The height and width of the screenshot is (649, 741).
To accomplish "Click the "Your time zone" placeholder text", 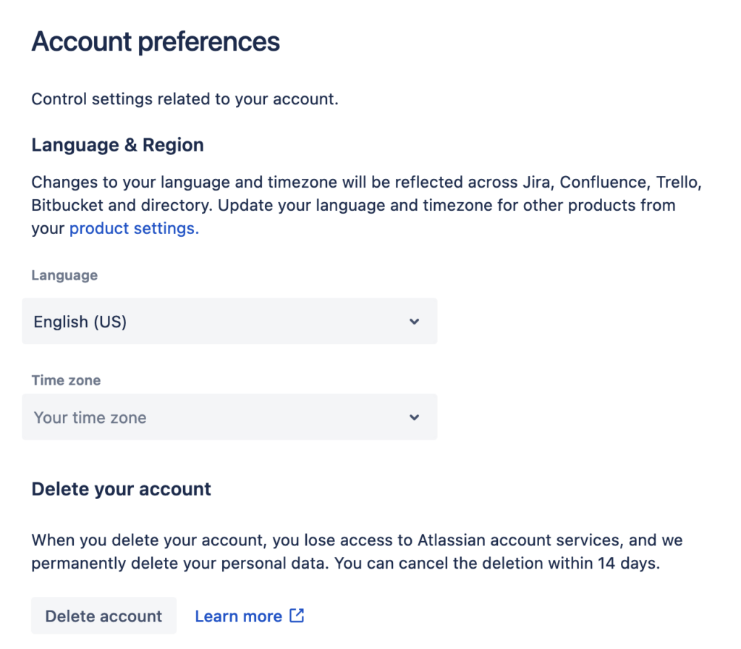I will pos(90,418).
